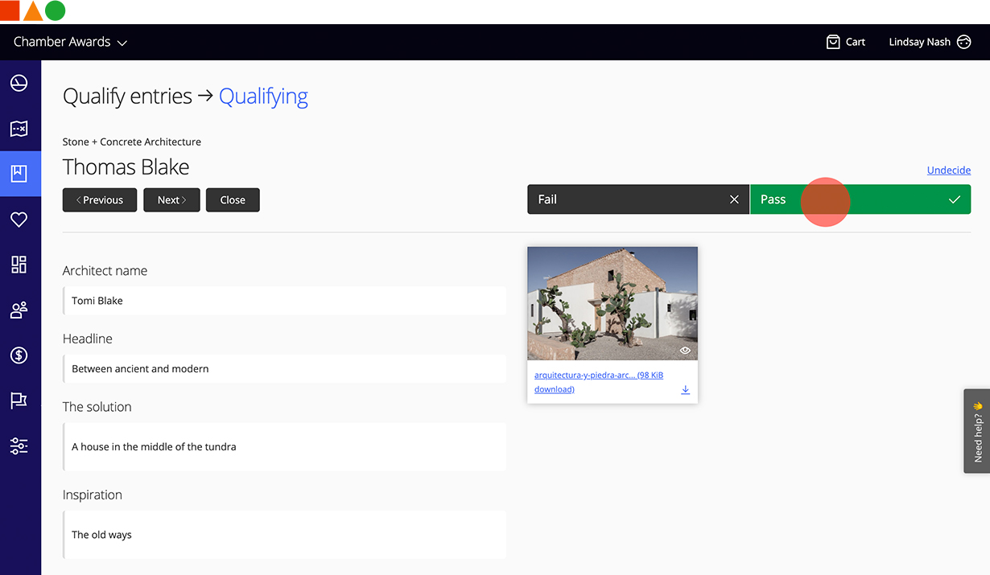Open the Cart
Screen dimensions: 990x575
point(845,42)
